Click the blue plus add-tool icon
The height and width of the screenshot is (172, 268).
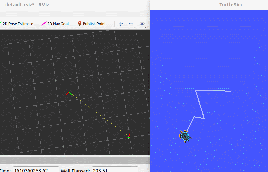coord(121,24)
